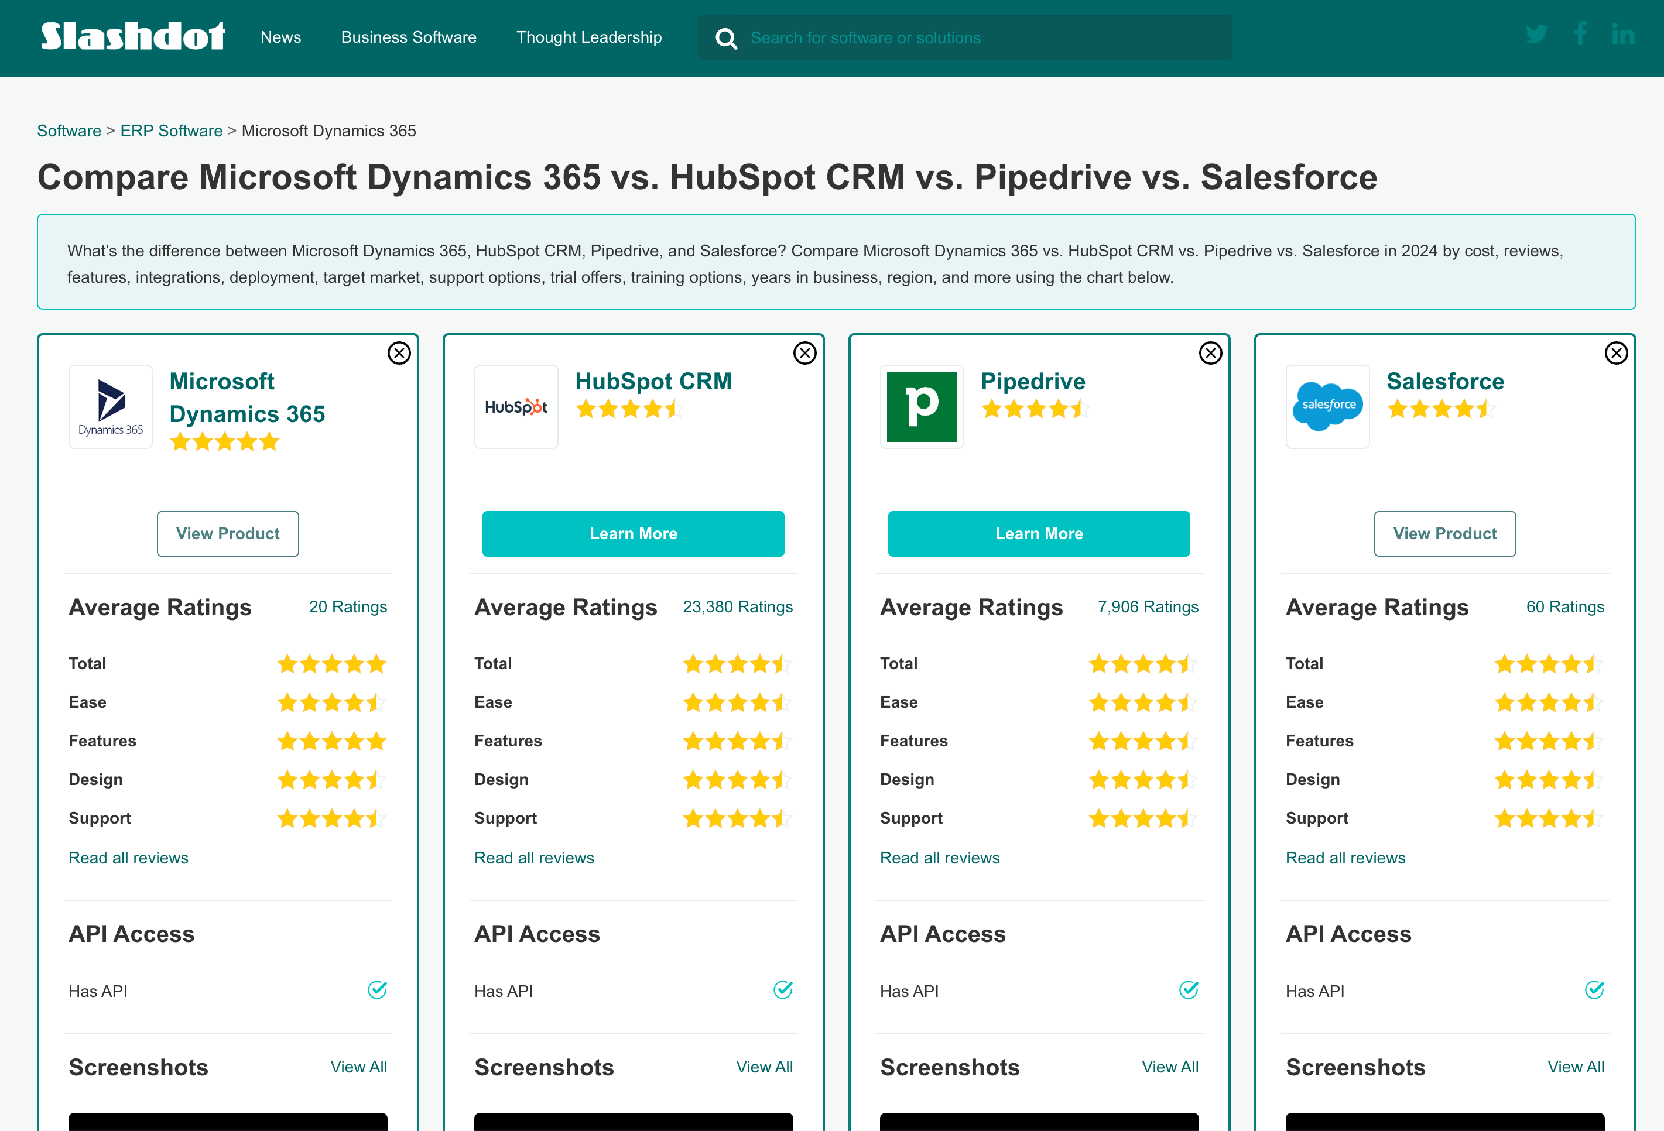The width and height of the screenshot is (1664, 1131).
Task: Click View Product for Microsoft Dynamics 365
Action: pyautogui.click(x=228, y=533)
